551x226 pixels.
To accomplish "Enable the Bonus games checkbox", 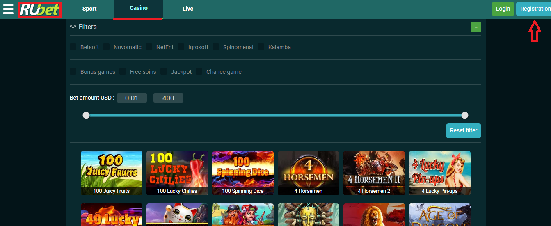I will [x=73, y=71].
